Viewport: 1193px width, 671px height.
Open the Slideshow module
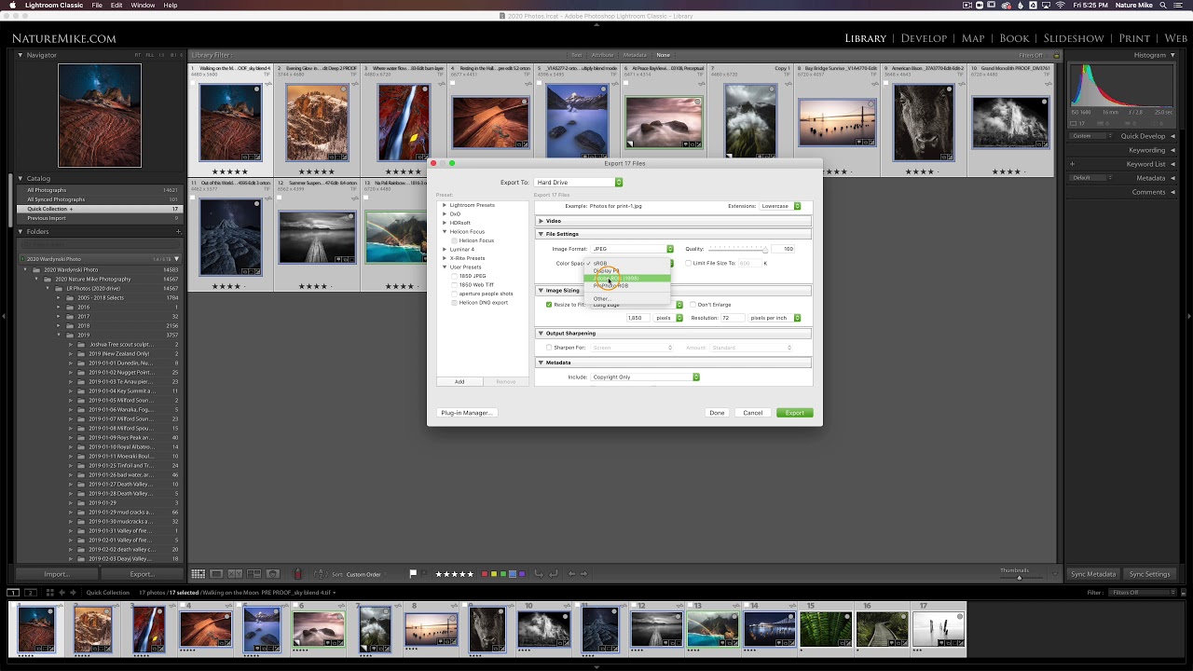pos(1074,38)
